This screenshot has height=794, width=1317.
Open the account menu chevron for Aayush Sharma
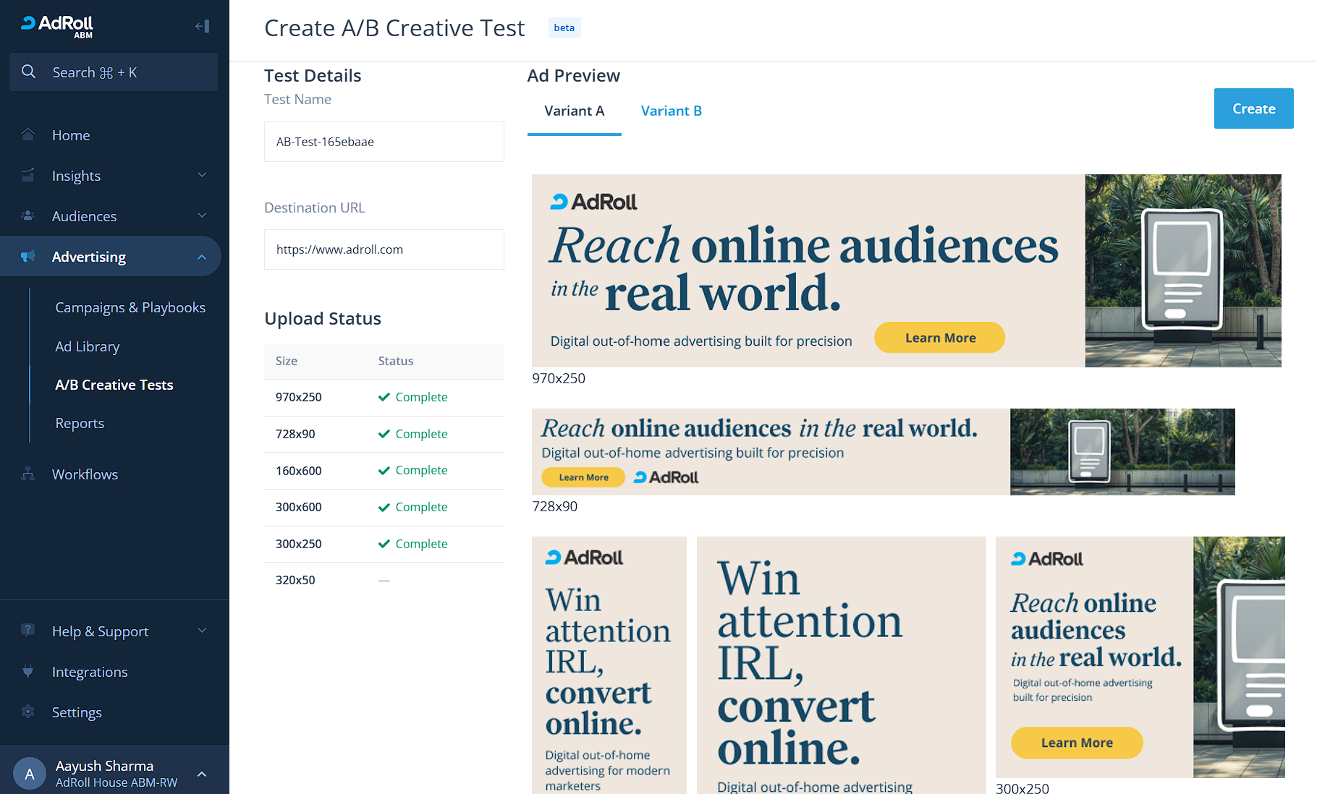click(202, 774)
